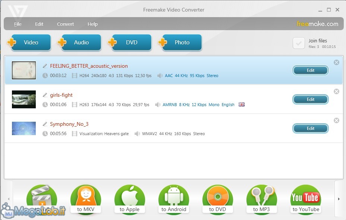This screenshot has height=220, width=346.
Task: Click the FEELING_BETTER video film icon
Action: point(75,76)
